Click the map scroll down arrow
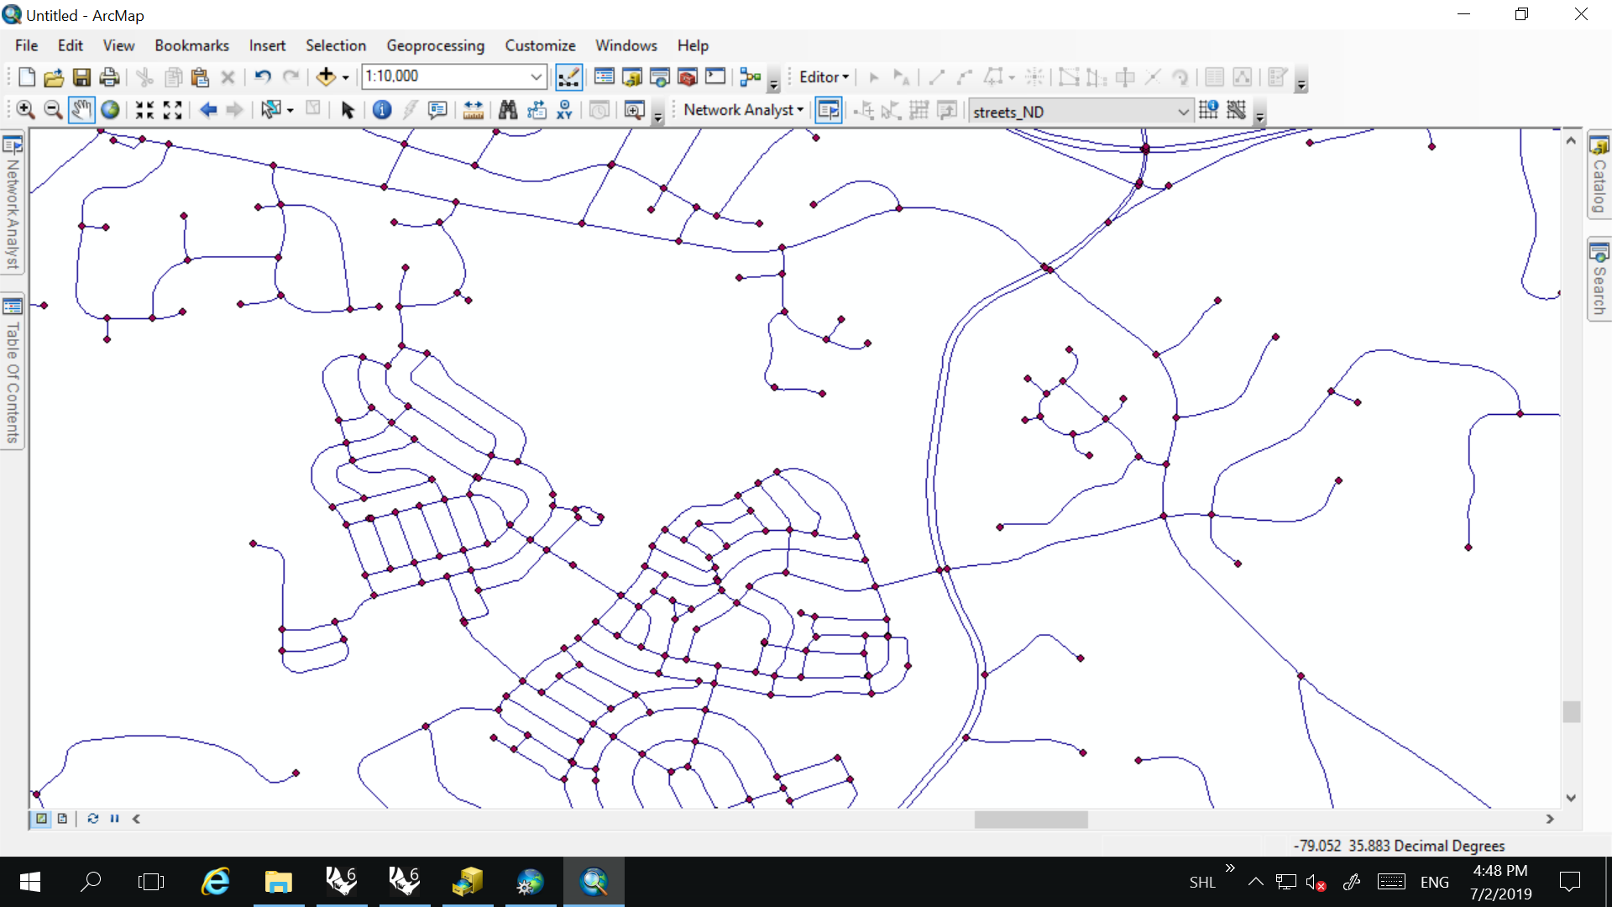Viewport: 1612px width, 907px height. tap(1572, 798)
